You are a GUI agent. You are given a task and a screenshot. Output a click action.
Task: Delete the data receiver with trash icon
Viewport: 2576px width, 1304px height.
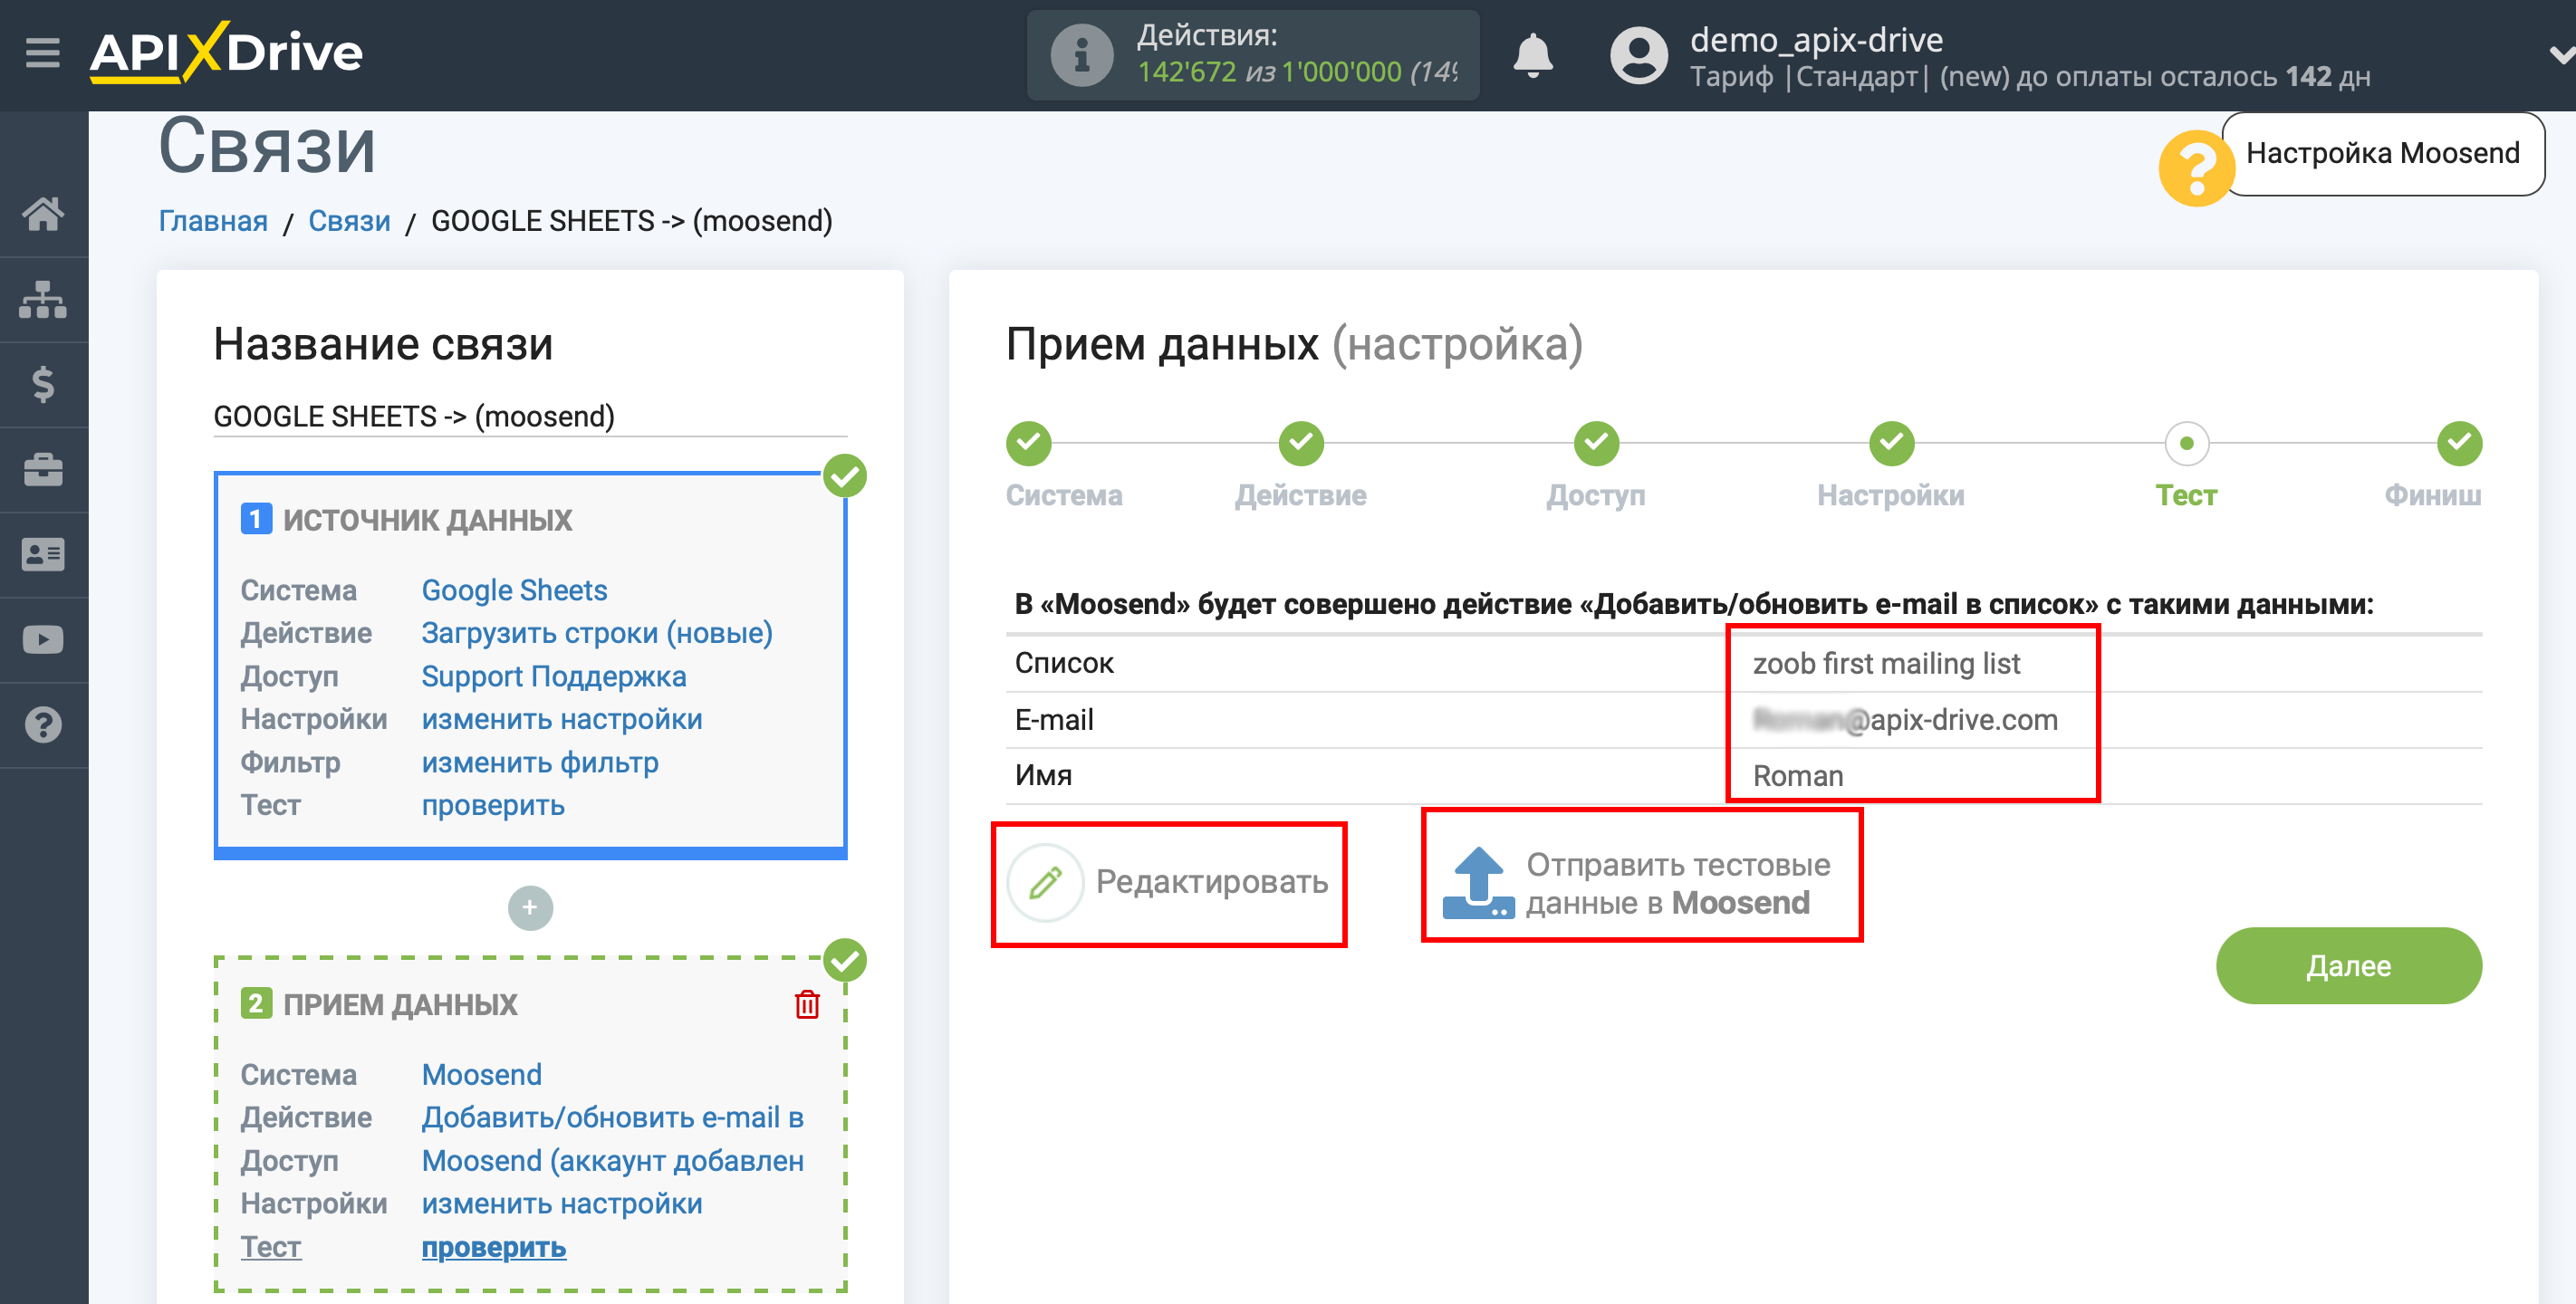click(x=807, y=1004)
